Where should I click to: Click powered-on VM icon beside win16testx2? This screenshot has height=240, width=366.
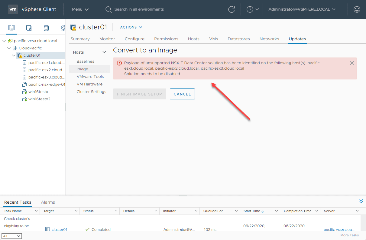pos(25,99)
